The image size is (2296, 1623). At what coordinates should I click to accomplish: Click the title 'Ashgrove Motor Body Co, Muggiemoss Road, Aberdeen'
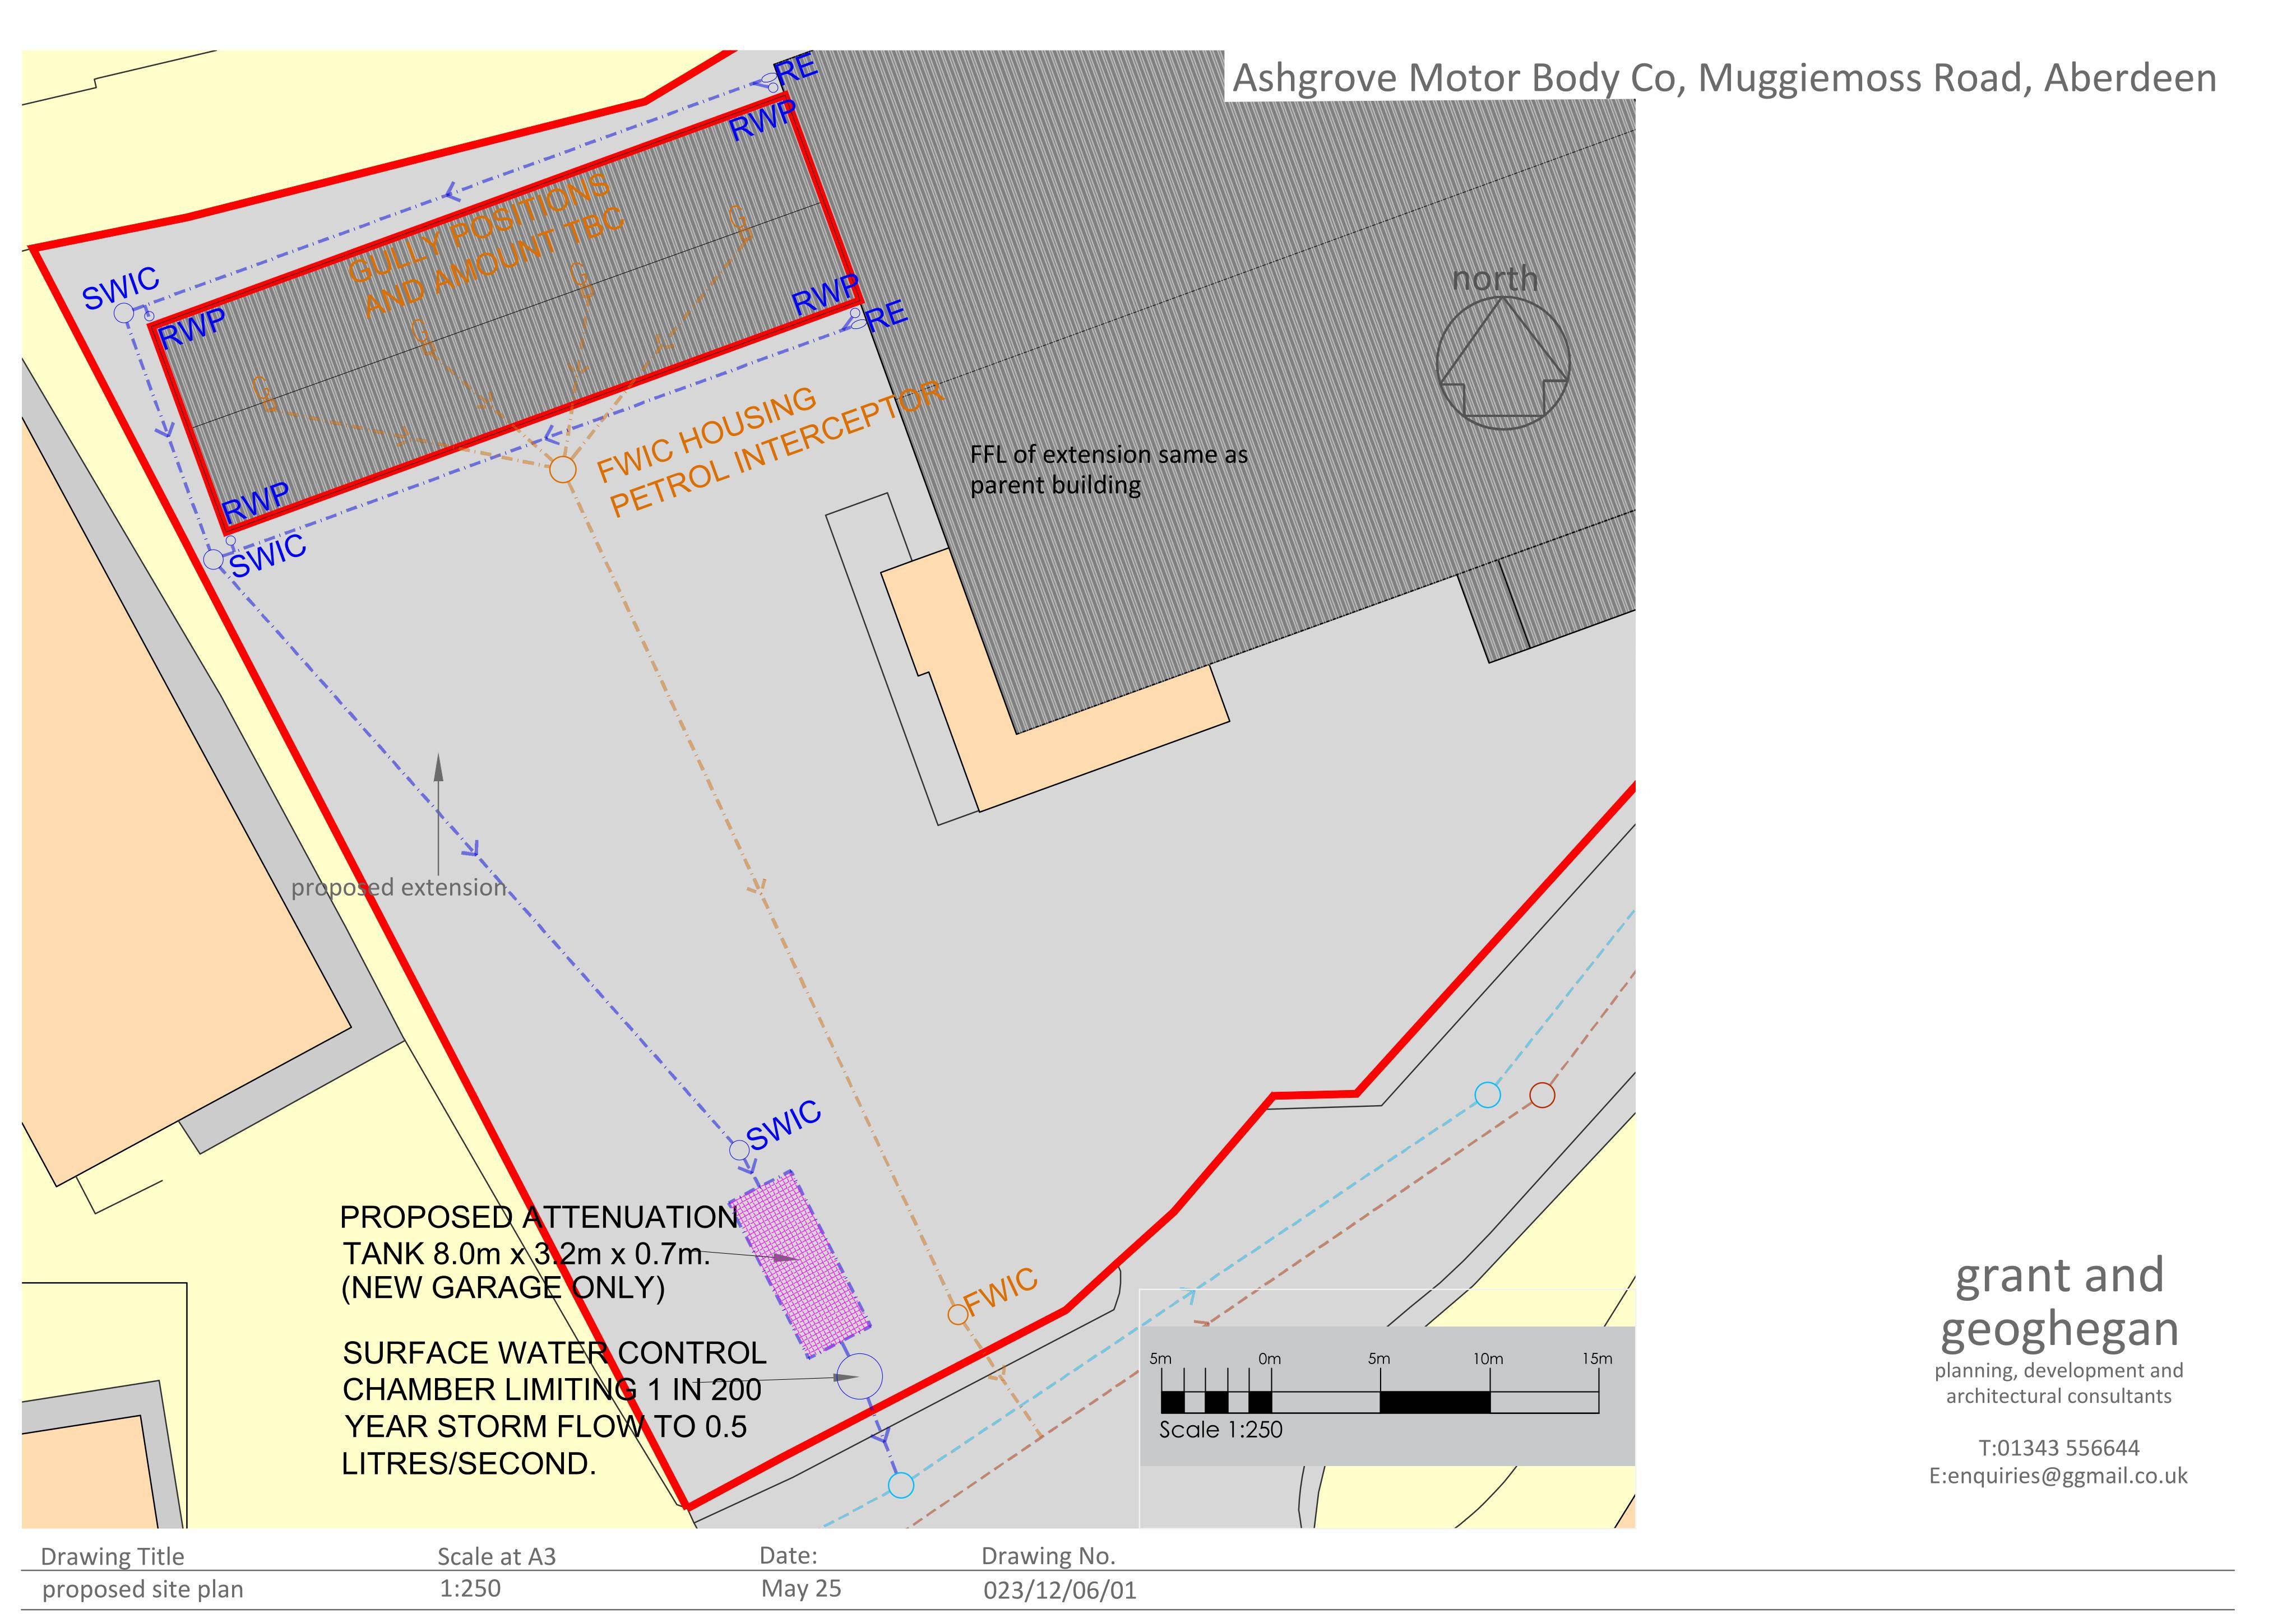coord(1724,78)
